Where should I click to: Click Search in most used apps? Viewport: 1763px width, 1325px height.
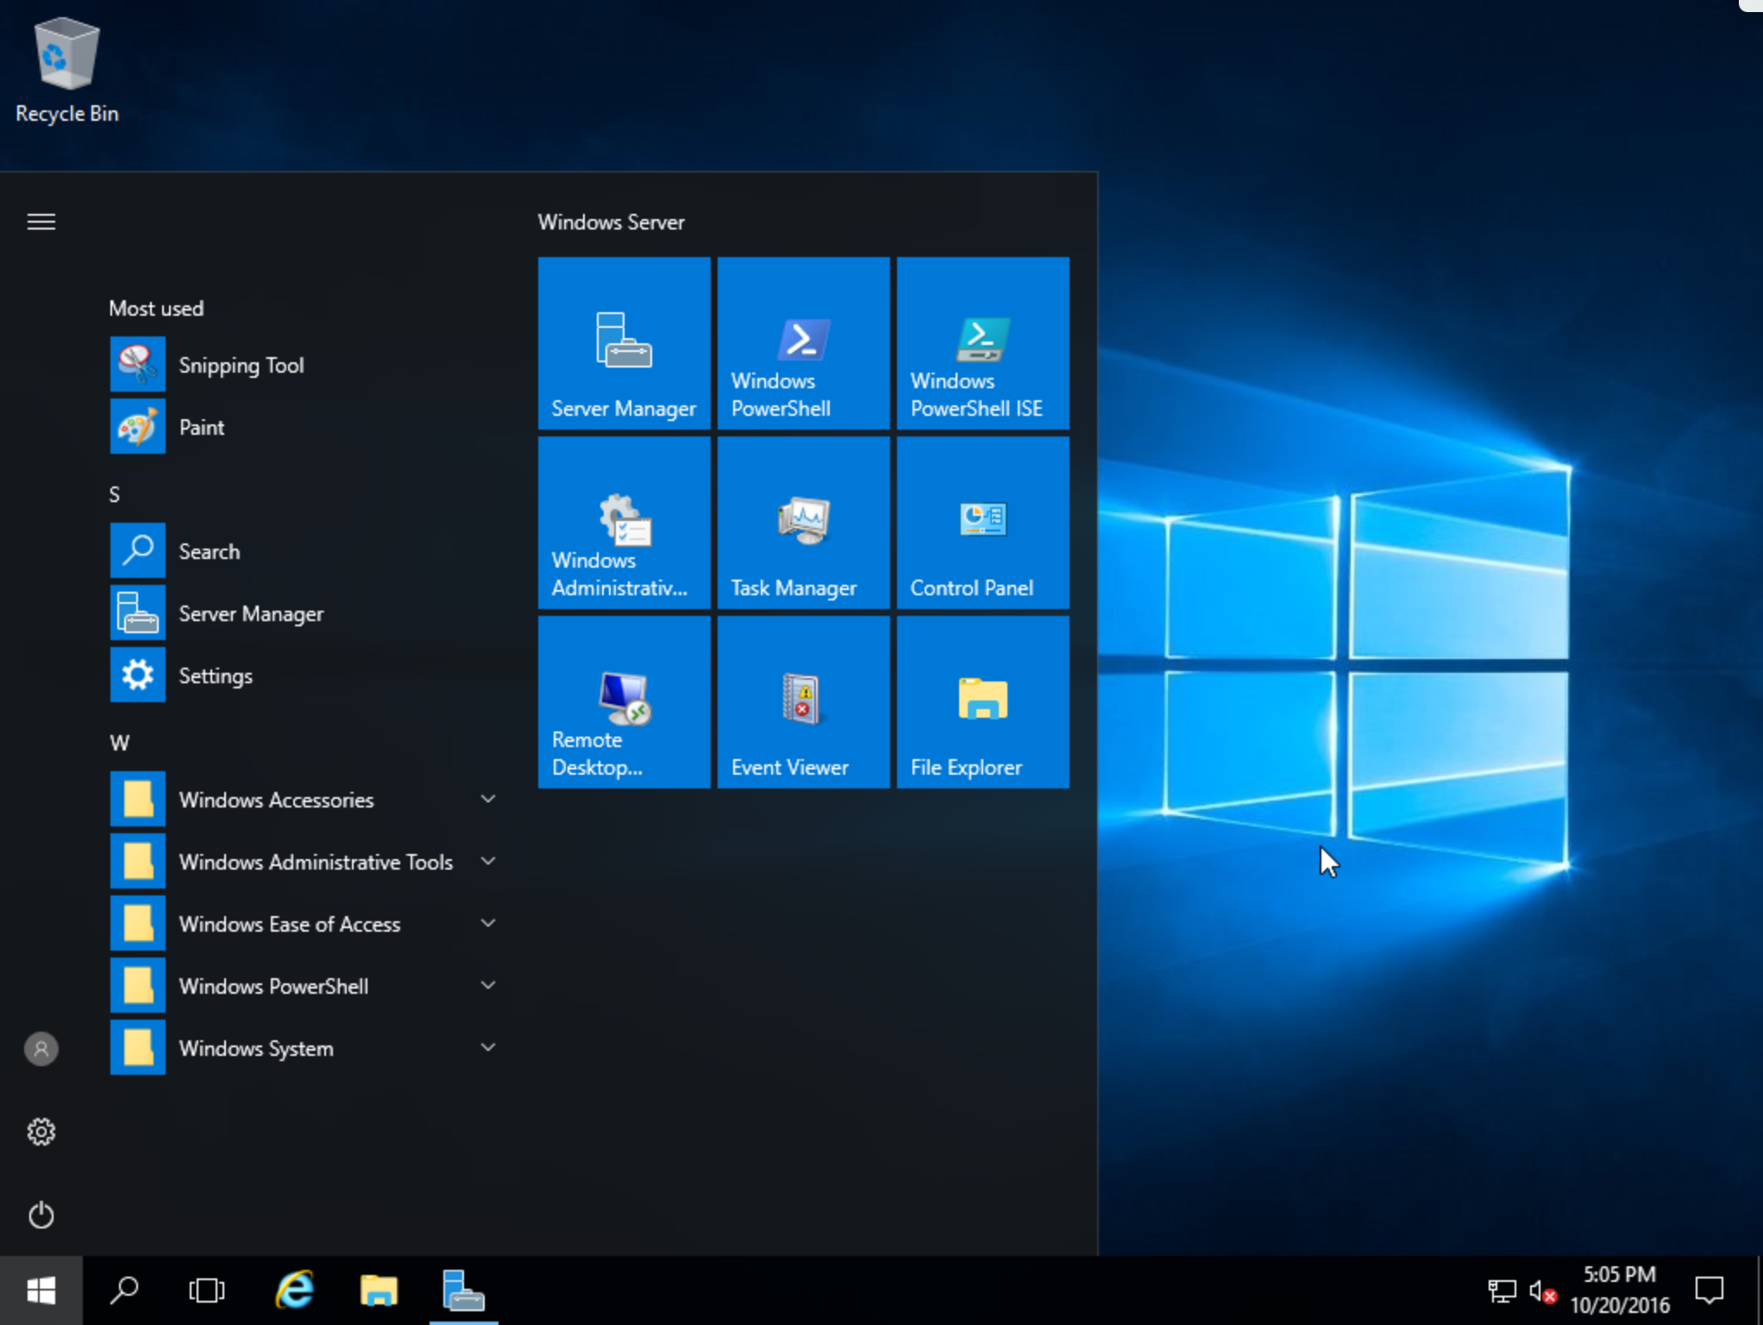pyautogui.click(x=209, y=549)
